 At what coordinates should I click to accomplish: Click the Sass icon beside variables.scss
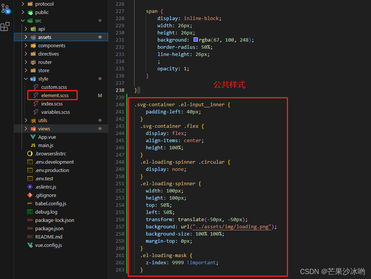(36, 112)
